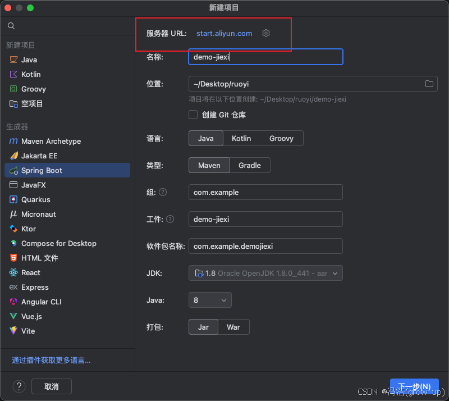Select the Ktor generator
This screenshot has height=401, width=449.
coord(67,229)
